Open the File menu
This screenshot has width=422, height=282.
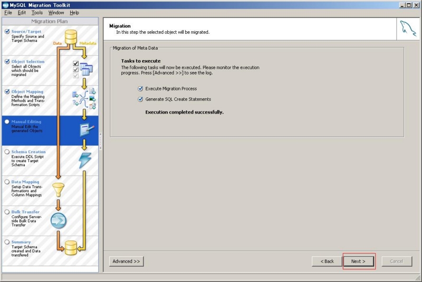tap(8, 13)
